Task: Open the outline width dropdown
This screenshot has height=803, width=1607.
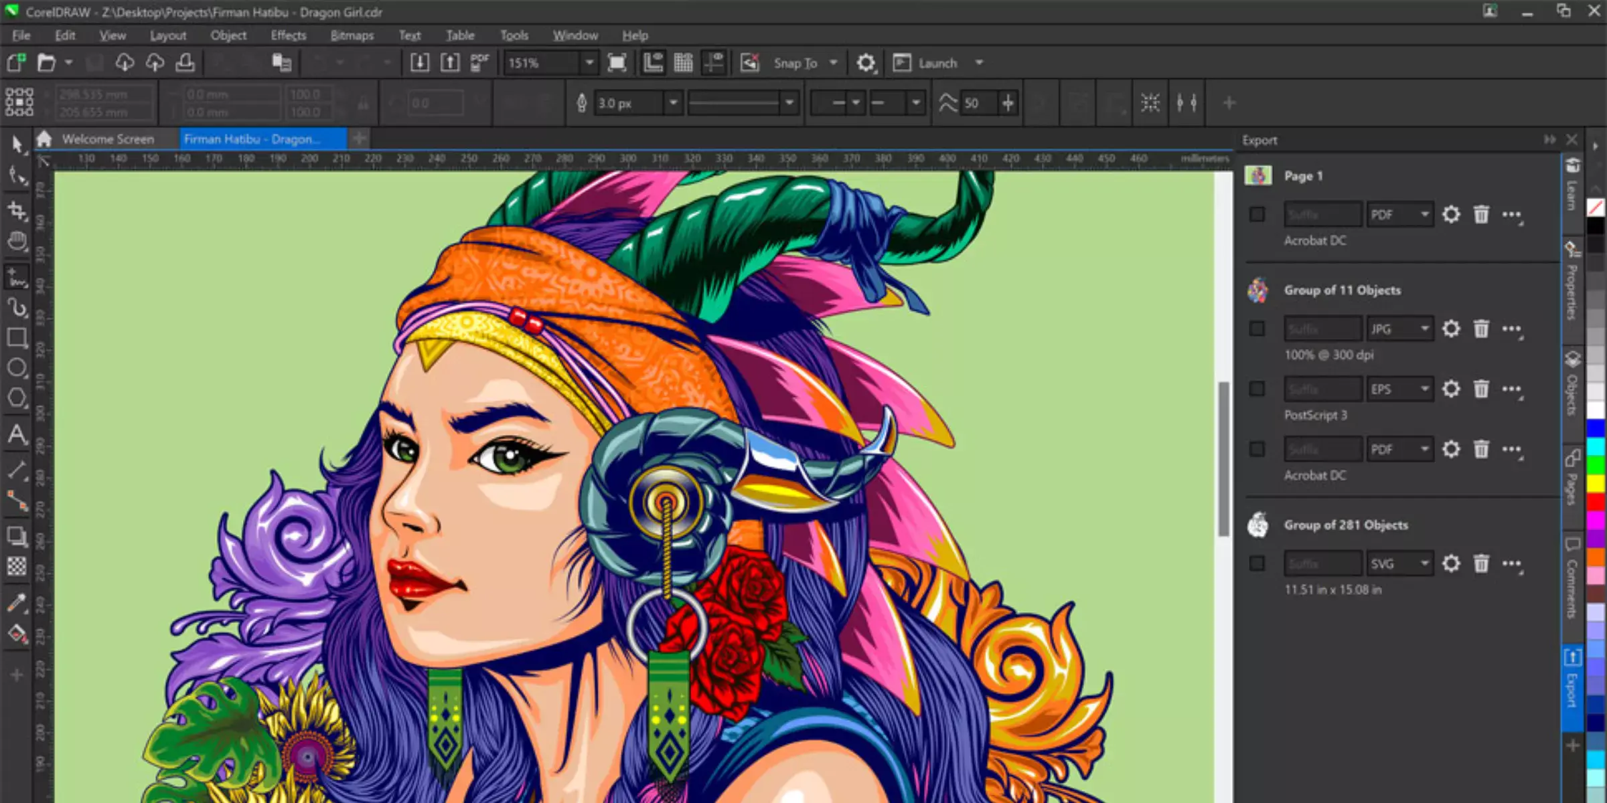Action: pyautogui.click(x=673, y=103)
